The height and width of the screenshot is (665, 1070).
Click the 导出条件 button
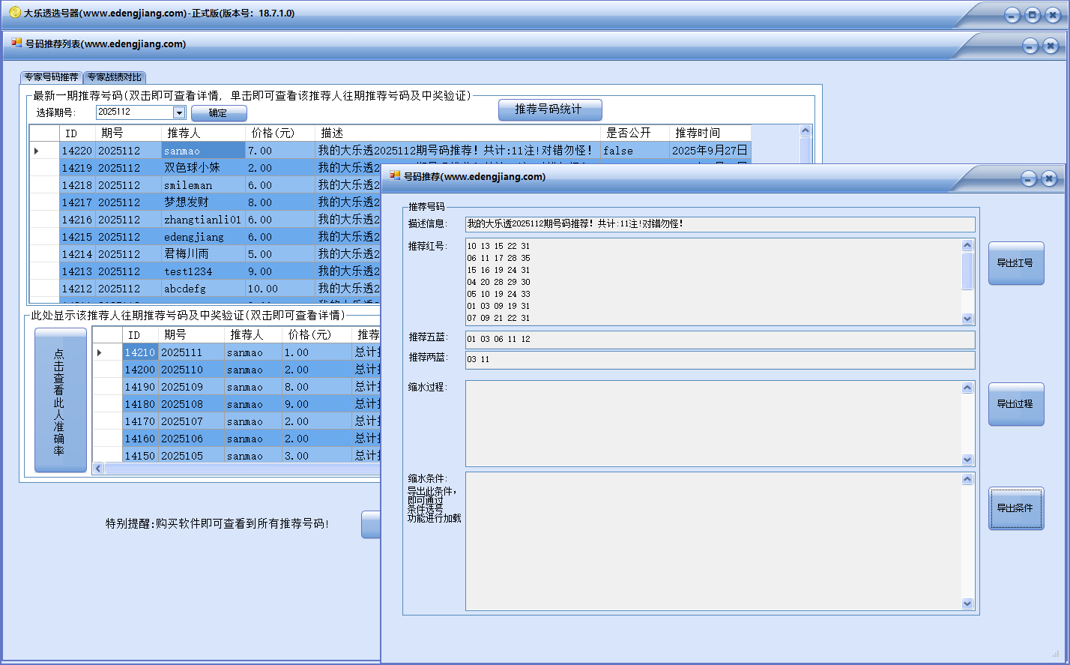1015,508
